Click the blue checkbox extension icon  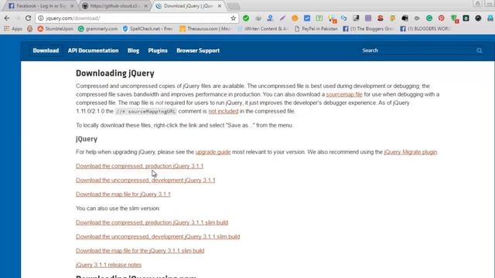[x=307, y=19]
